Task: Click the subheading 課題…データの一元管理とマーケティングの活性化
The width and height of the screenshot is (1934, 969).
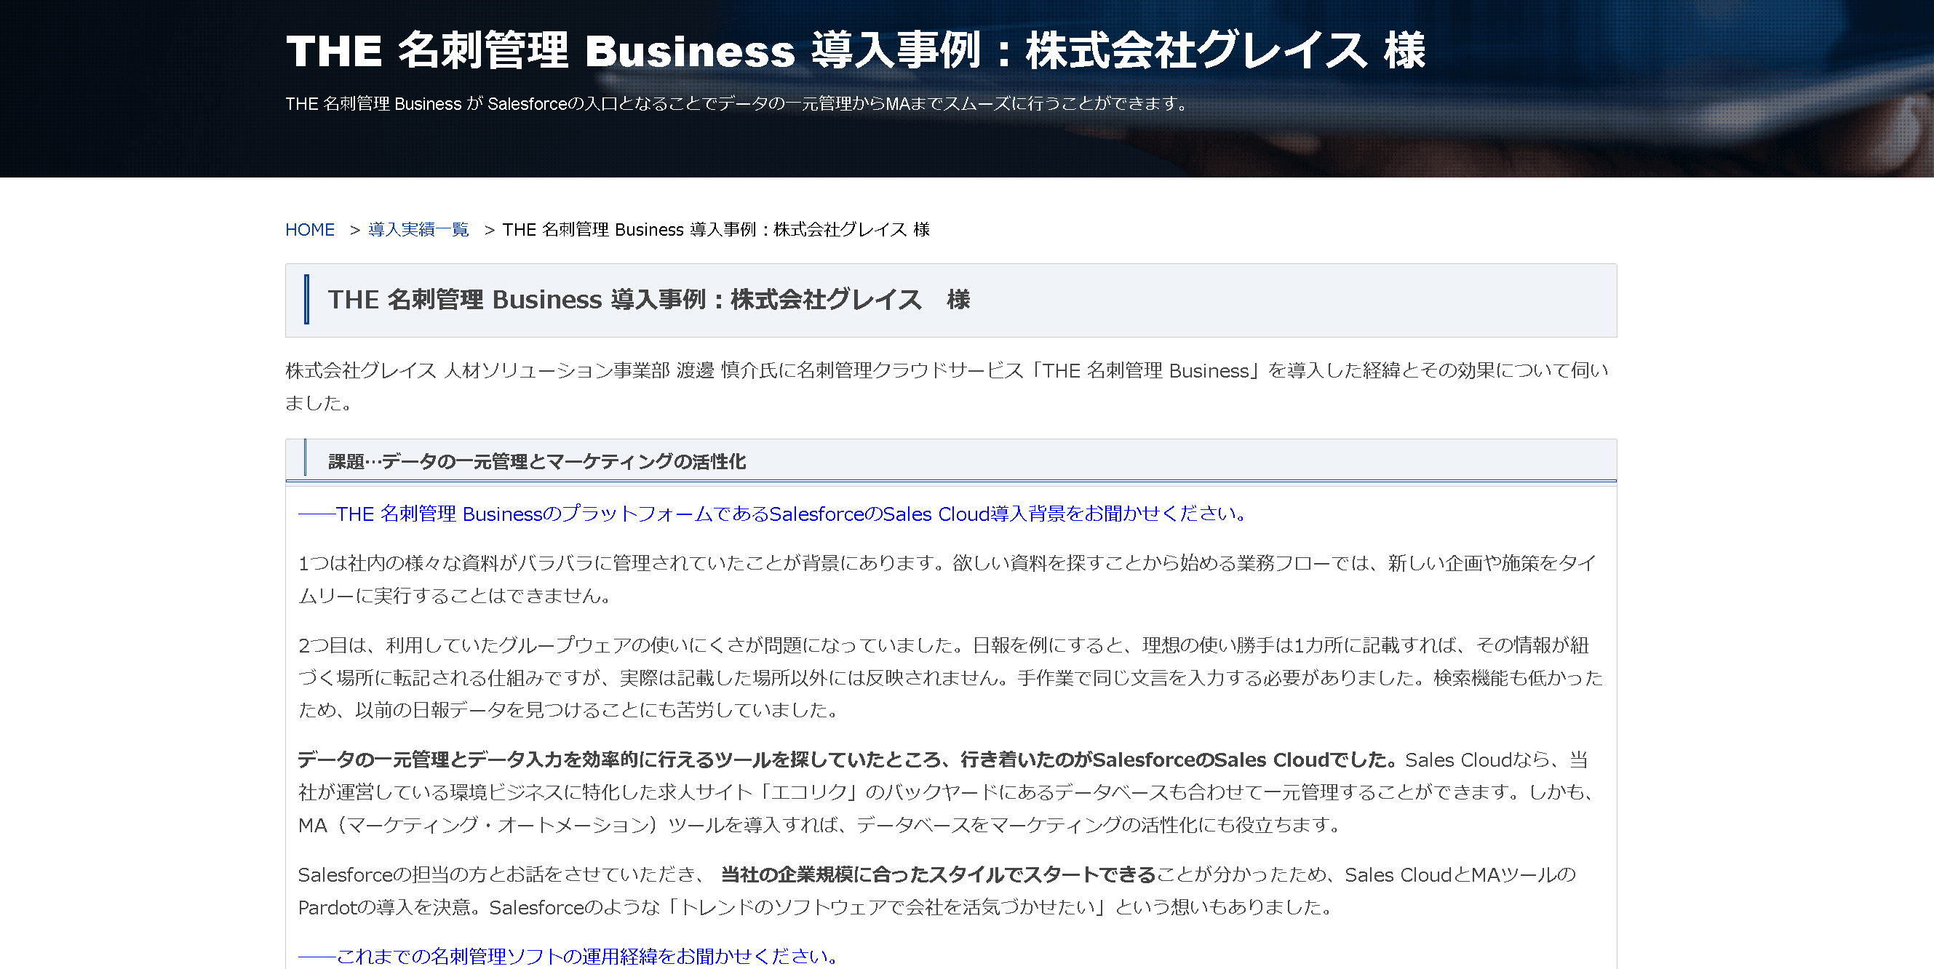Action: pyautogui.click(x=537, y=462)
